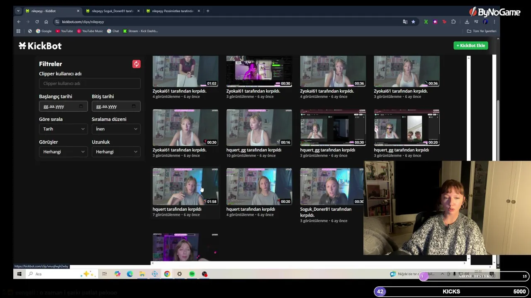Open the 00:20 clip by hquert_gg
The image size is (531, 298).
(407, 127)
